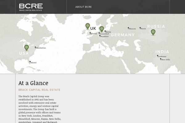185x123 pixels.
Task: Open the ABOUT BCRE menu item
Action: tap(84, 7)
